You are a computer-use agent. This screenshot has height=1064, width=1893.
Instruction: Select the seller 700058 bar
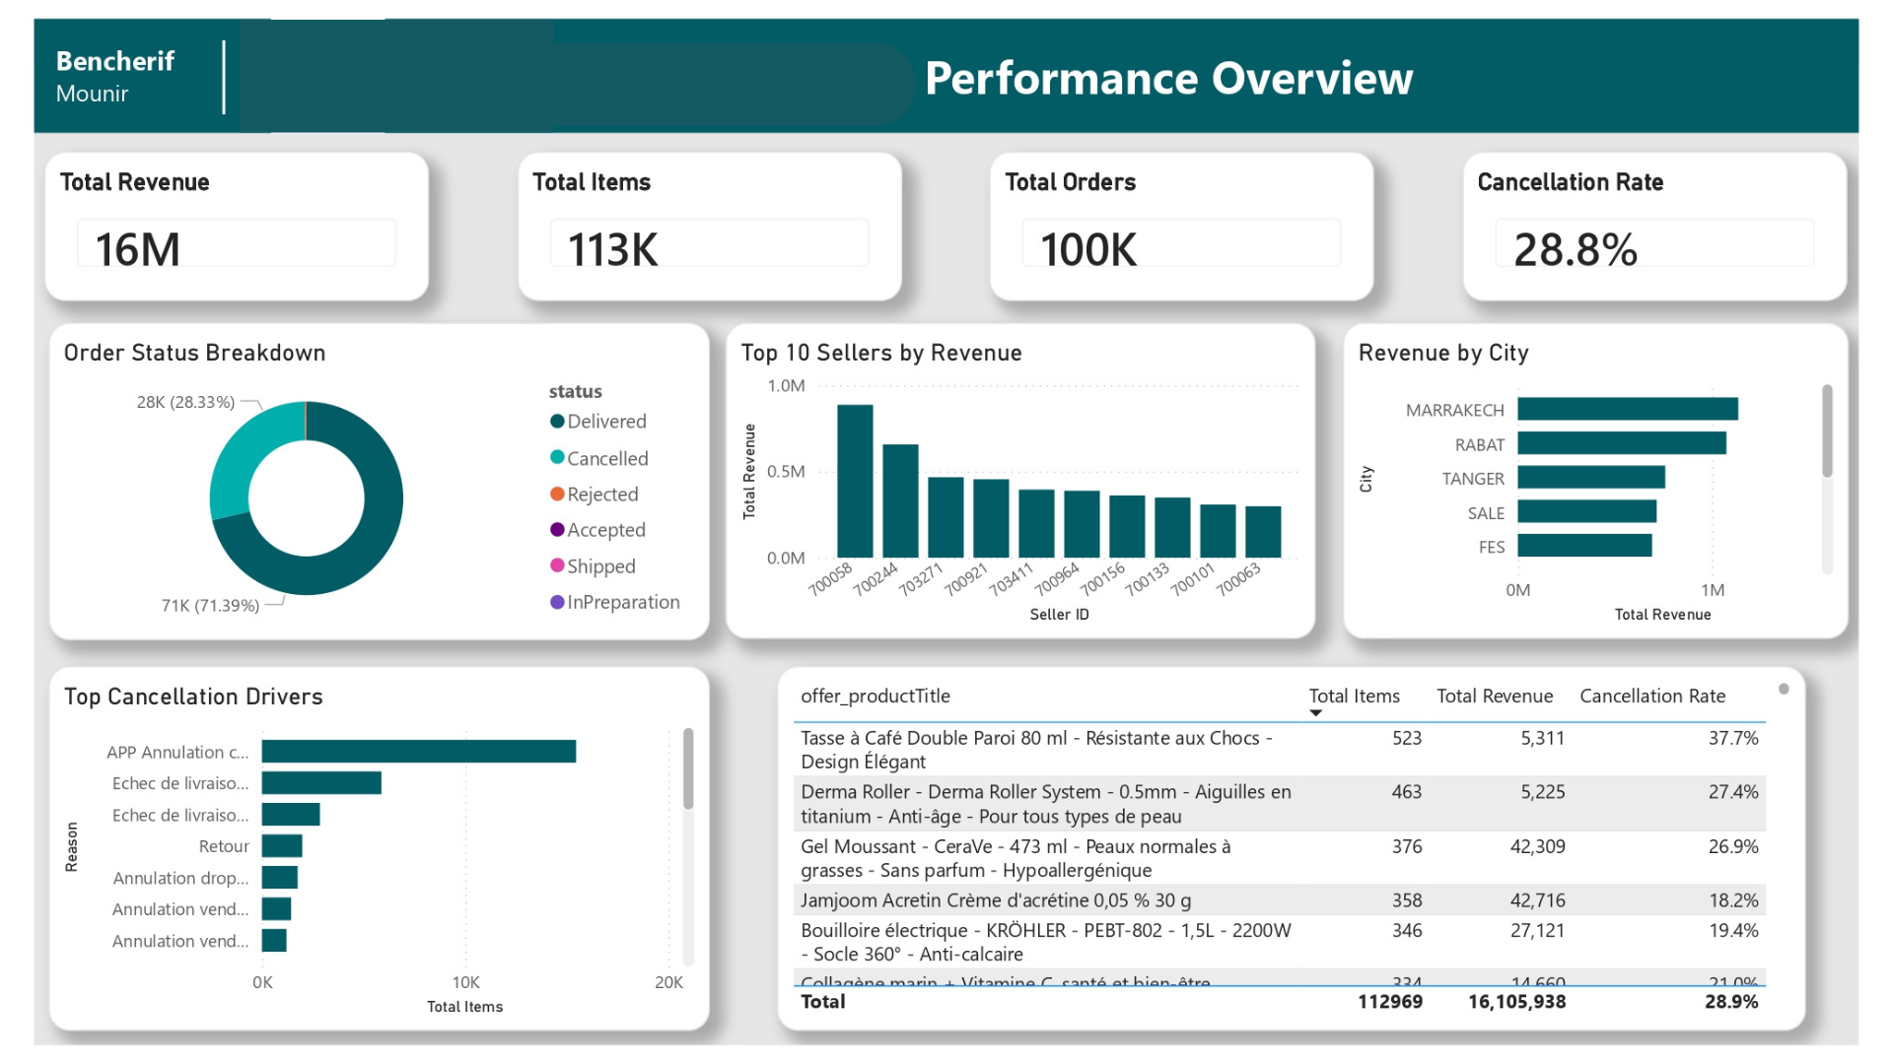[855, 483]
